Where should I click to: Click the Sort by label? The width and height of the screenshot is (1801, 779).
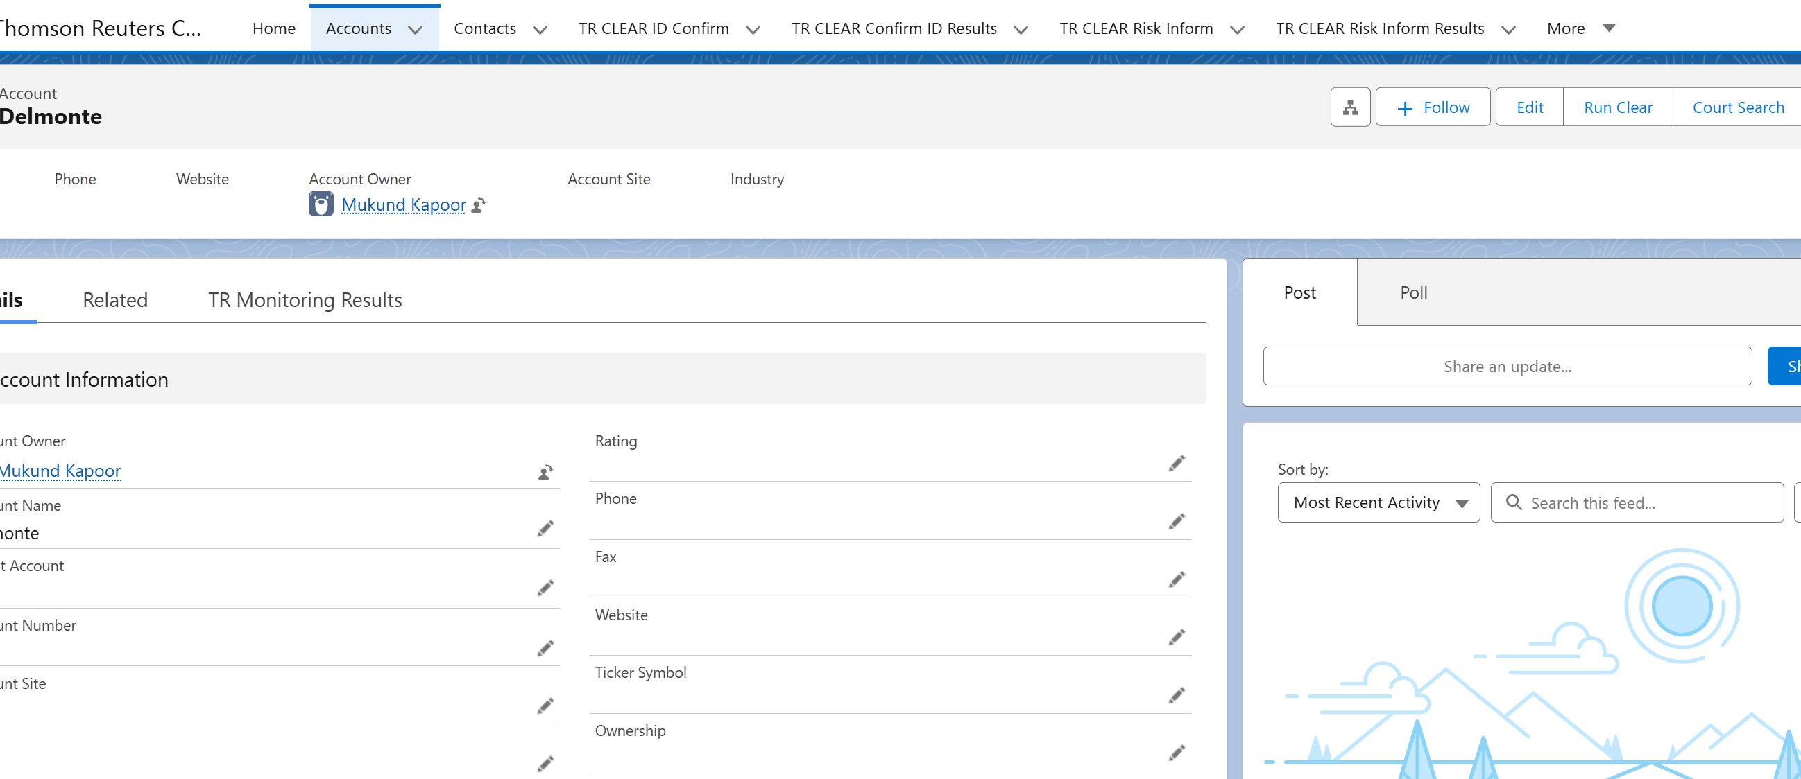pyautogui.click(x=1303, y=469)
